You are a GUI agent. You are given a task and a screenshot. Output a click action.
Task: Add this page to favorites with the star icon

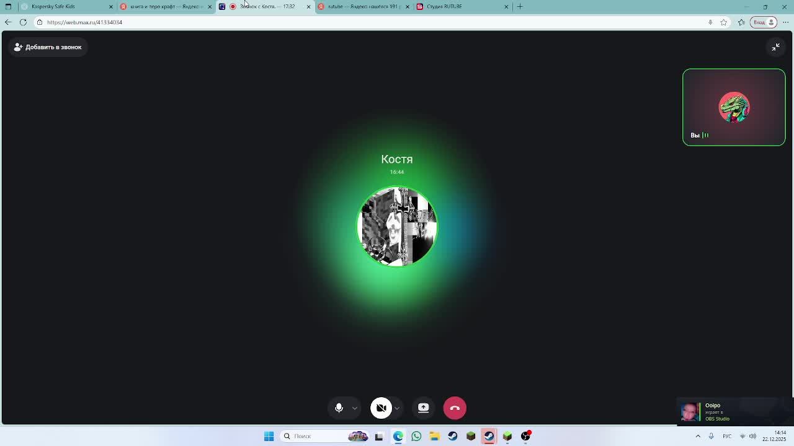tap(724, 22)
